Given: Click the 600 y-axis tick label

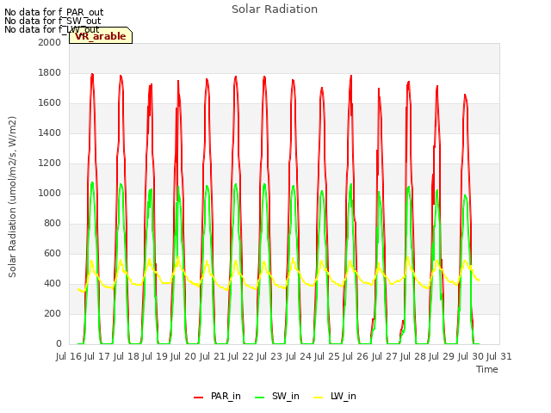Looking at the screenshot, I should (53, 253).
